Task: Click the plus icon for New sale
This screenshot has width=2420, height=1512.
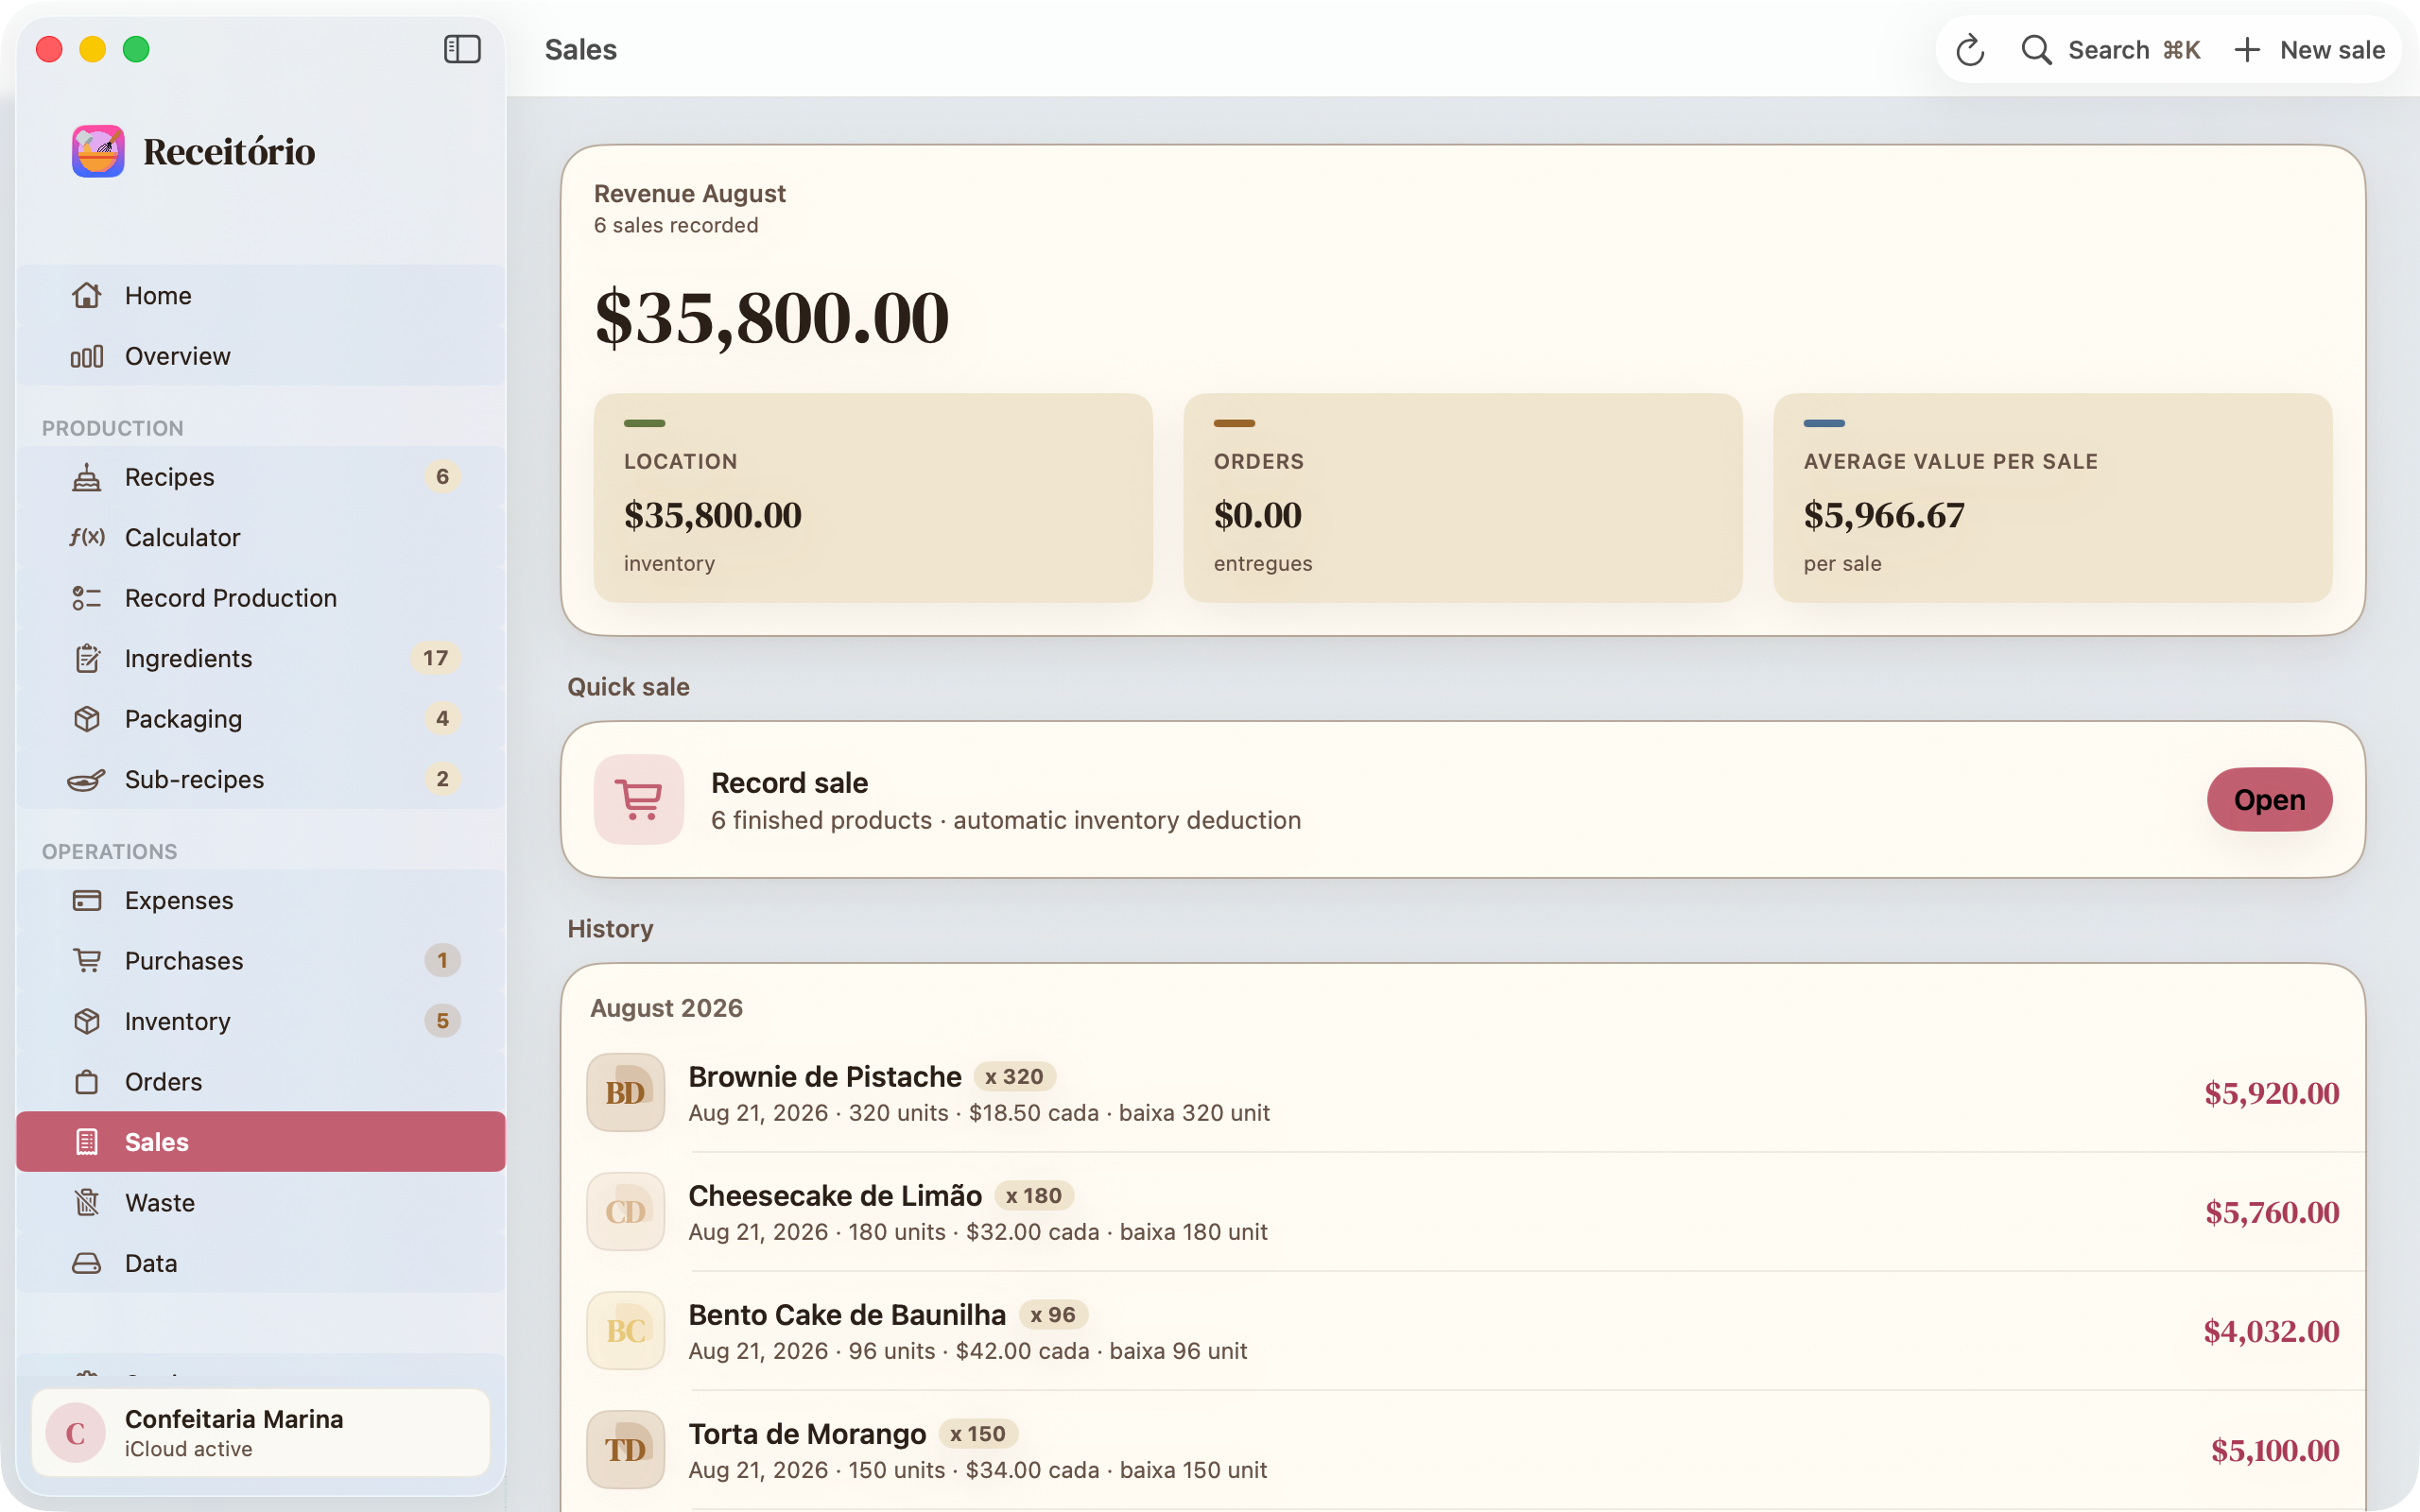Action: [x=2247, y=50]
